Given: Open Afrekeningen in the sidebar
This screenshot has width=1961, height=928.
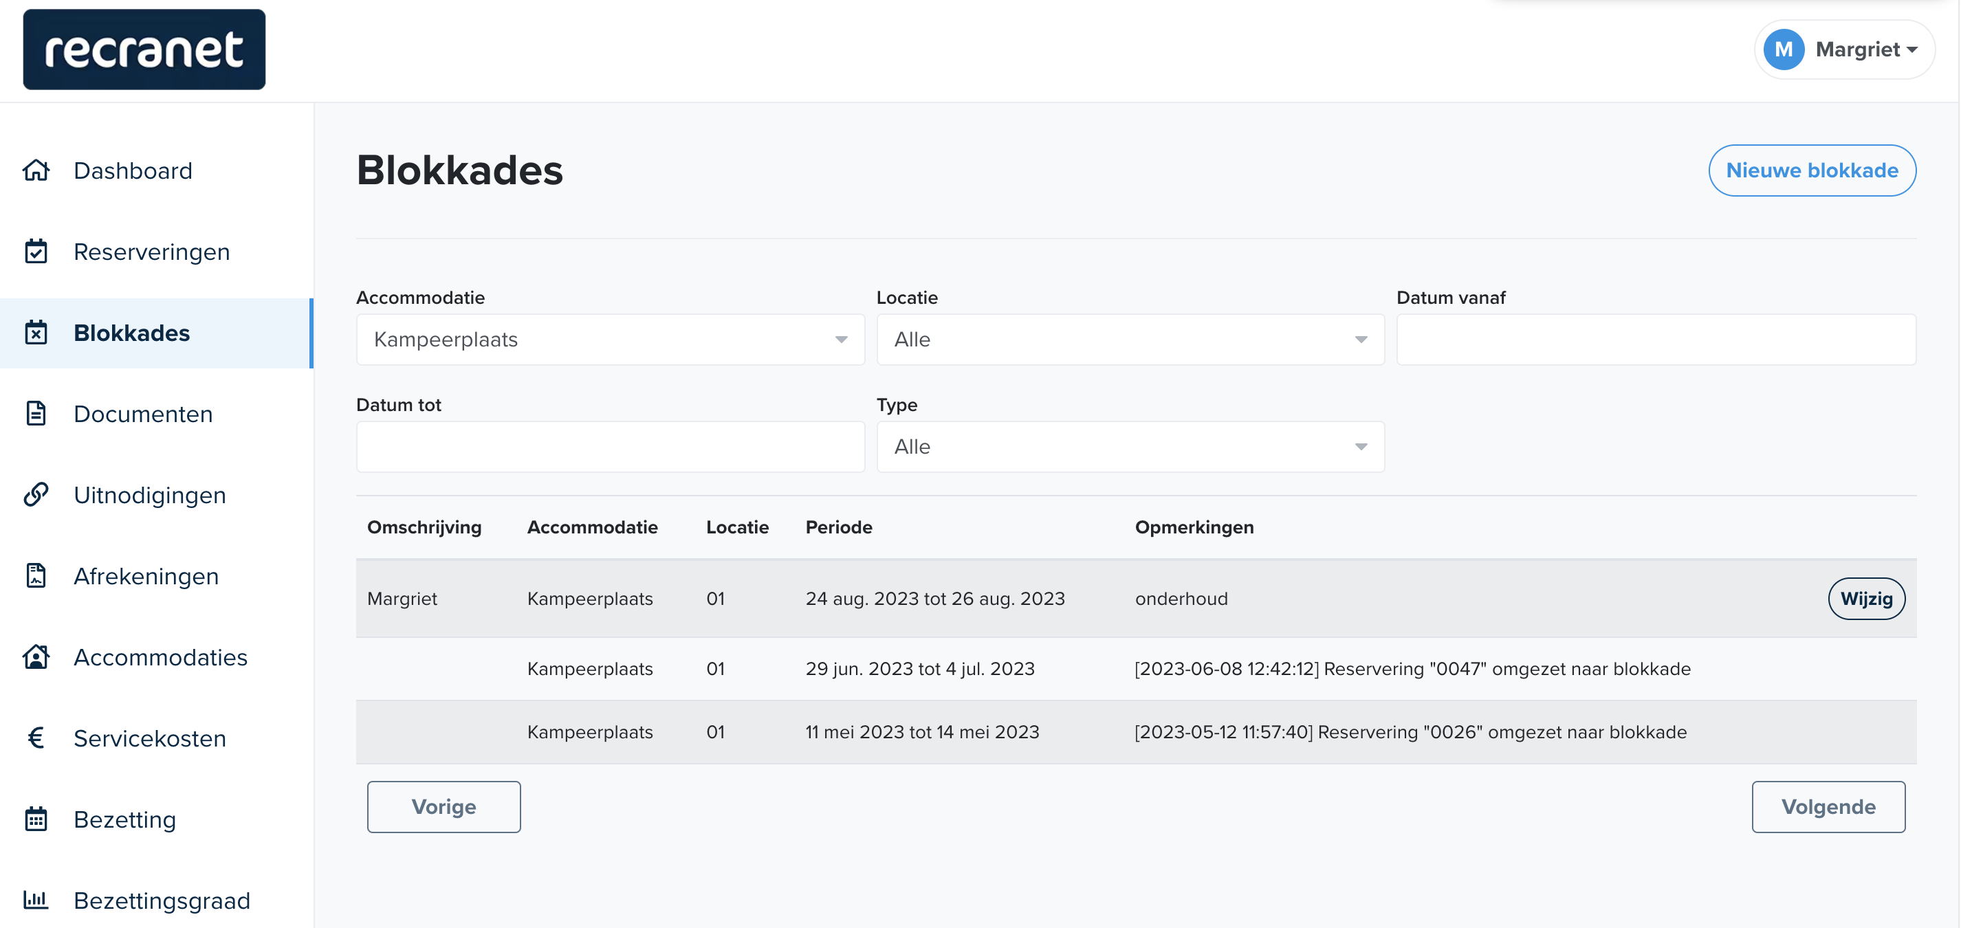Looking at the screenshot, I should pyautogui.click(x=157, y=575).
